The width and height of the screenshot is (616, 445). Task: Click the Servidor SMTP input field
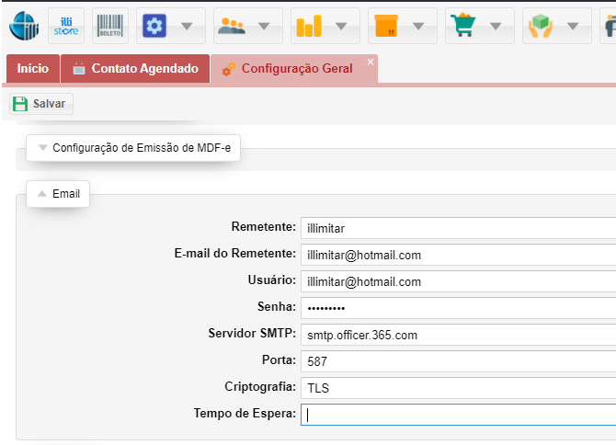tap(457, 335)
